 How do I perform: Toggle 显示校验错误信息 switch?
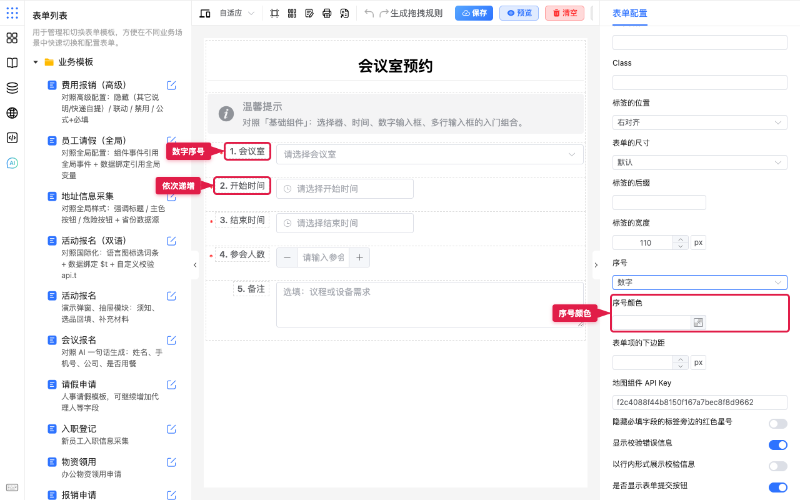777,445
